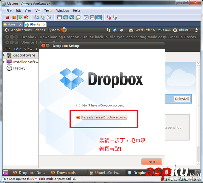Screen dimensions: 203x183
Task: Switch to Quick Switch mode icon
Action: 66,17
